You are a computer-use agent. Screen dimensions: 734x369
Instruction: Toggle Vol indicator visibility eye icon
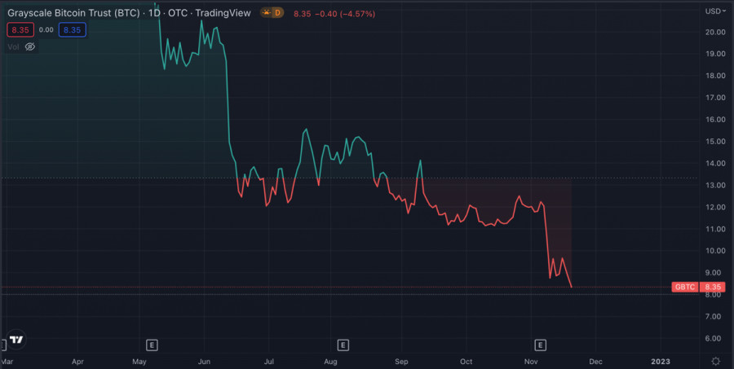coord(30,46)
